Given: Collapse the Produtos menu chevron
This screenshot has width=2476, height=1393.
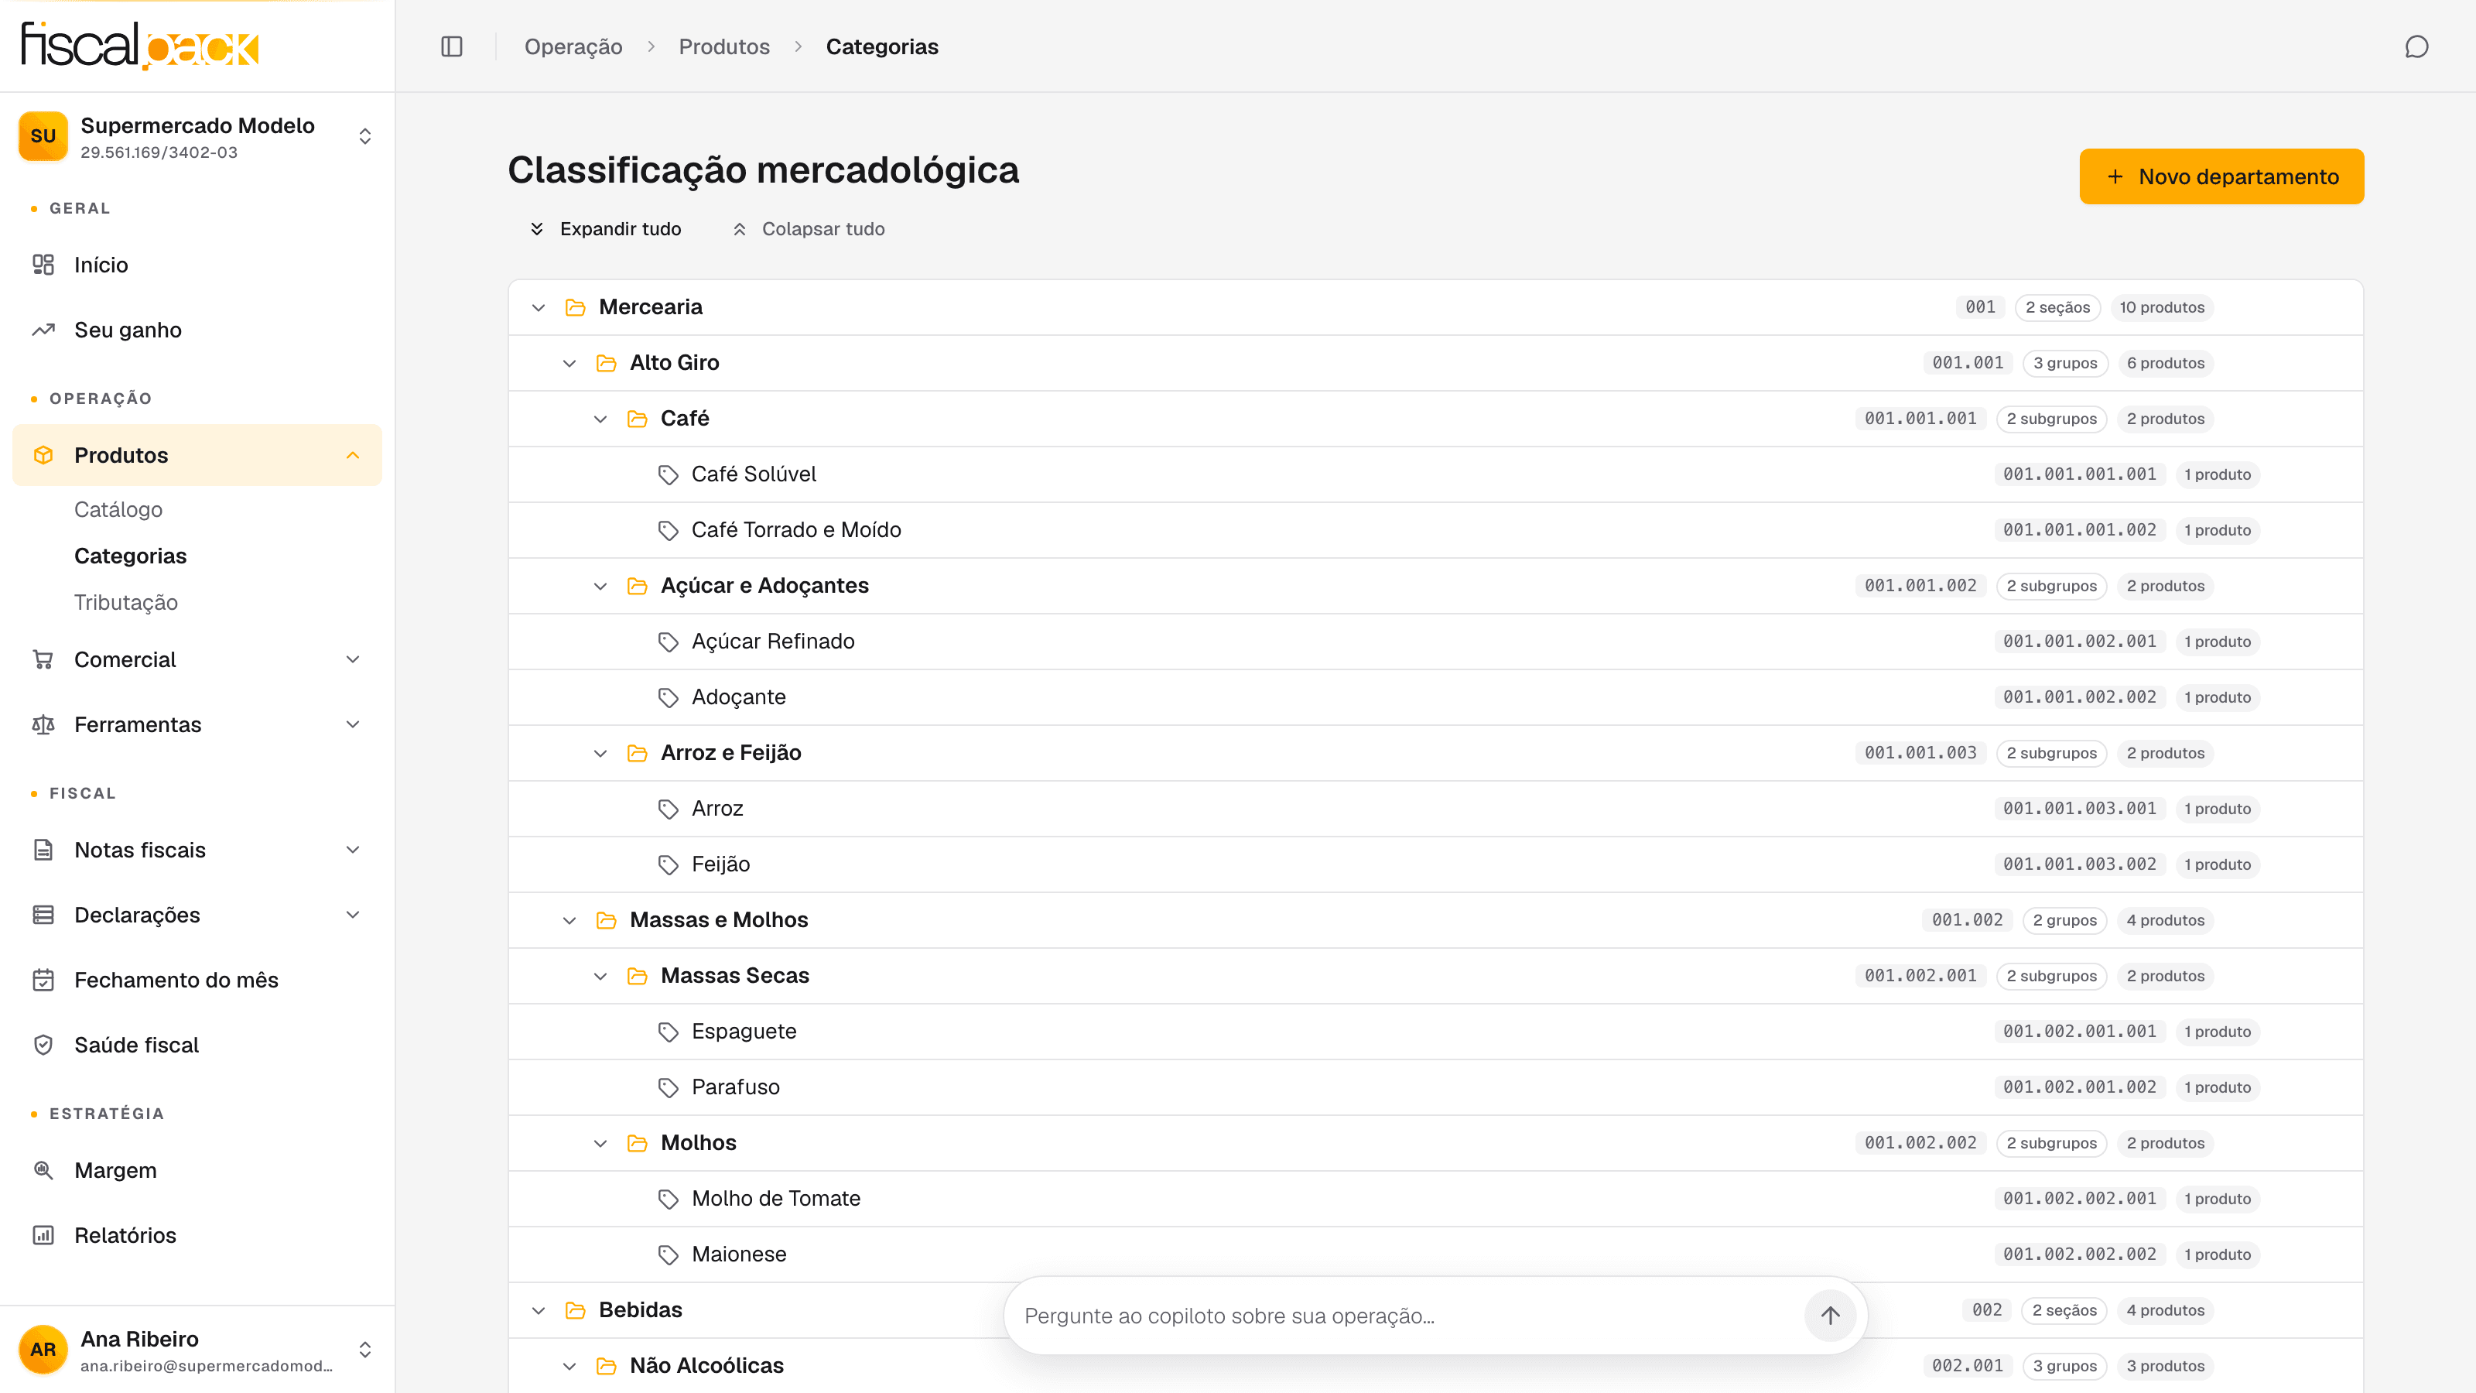Looking at the screenshot, I should [x=353, y=455].
